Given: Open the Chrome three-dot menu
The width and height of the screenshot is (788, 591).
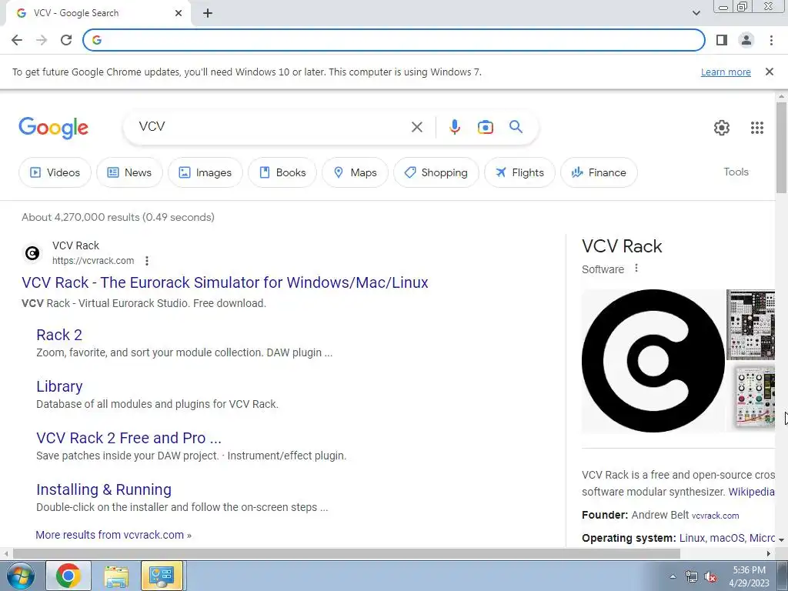Looking at the screenshot, I should click(x=771, y=40).
